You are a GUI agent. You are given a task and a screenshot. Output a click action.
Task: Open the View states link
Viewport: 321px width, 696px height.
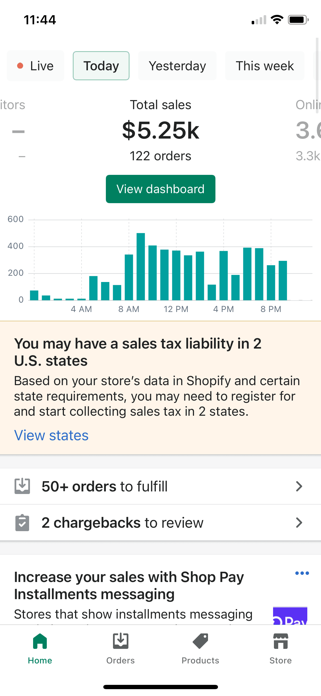(x=51, y=435)
